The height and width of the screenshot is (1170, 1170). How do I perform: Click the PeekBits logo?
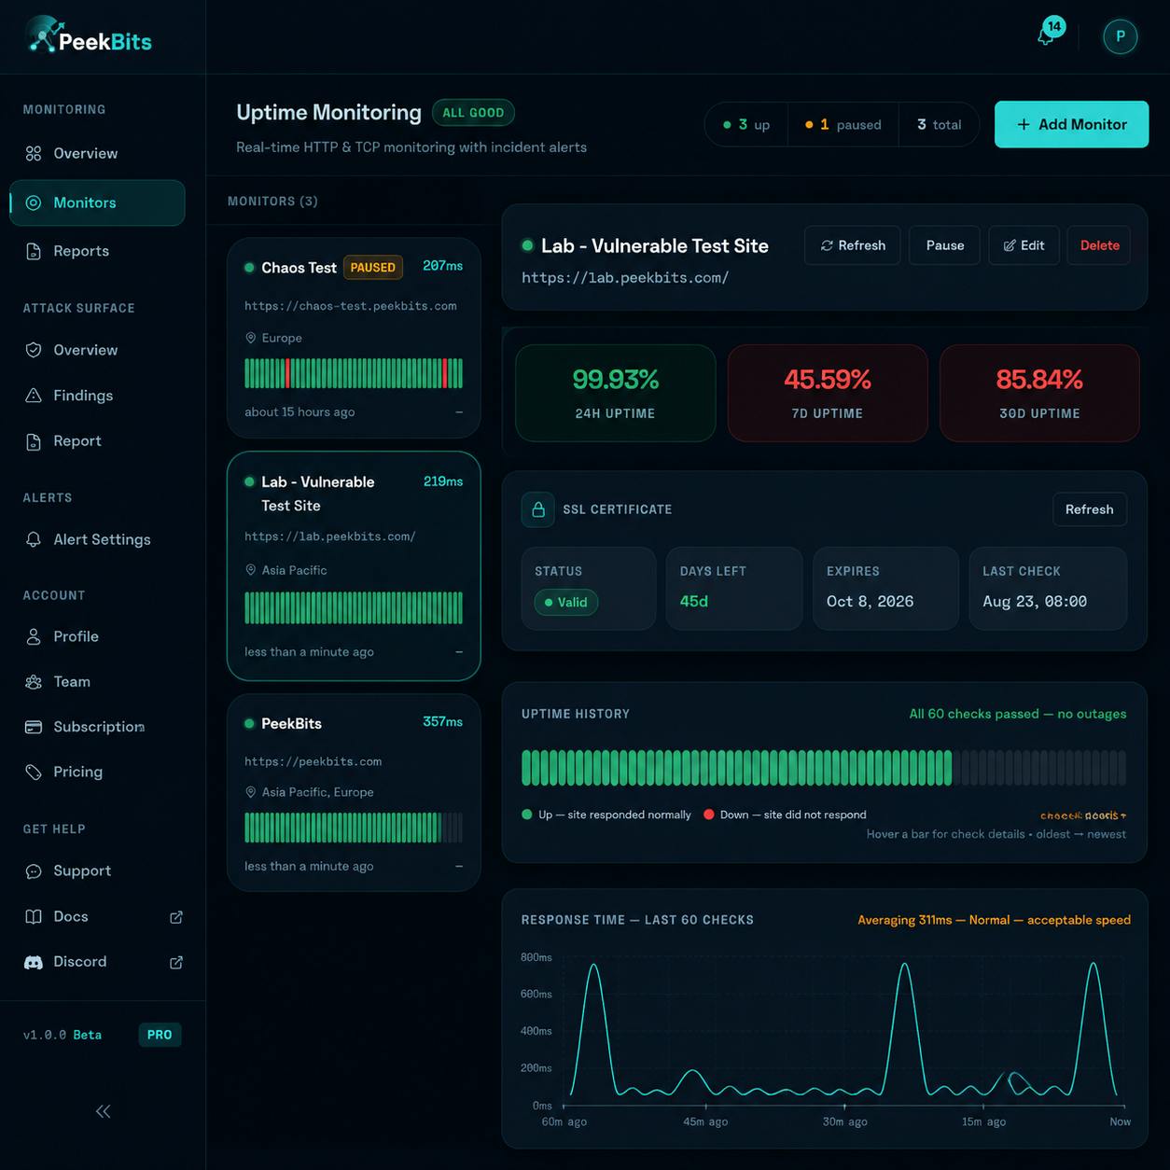click(x=89, y=36)
